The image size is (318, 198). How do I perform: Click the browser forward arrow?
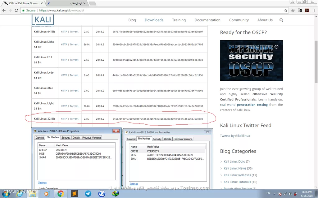point(10,10)
